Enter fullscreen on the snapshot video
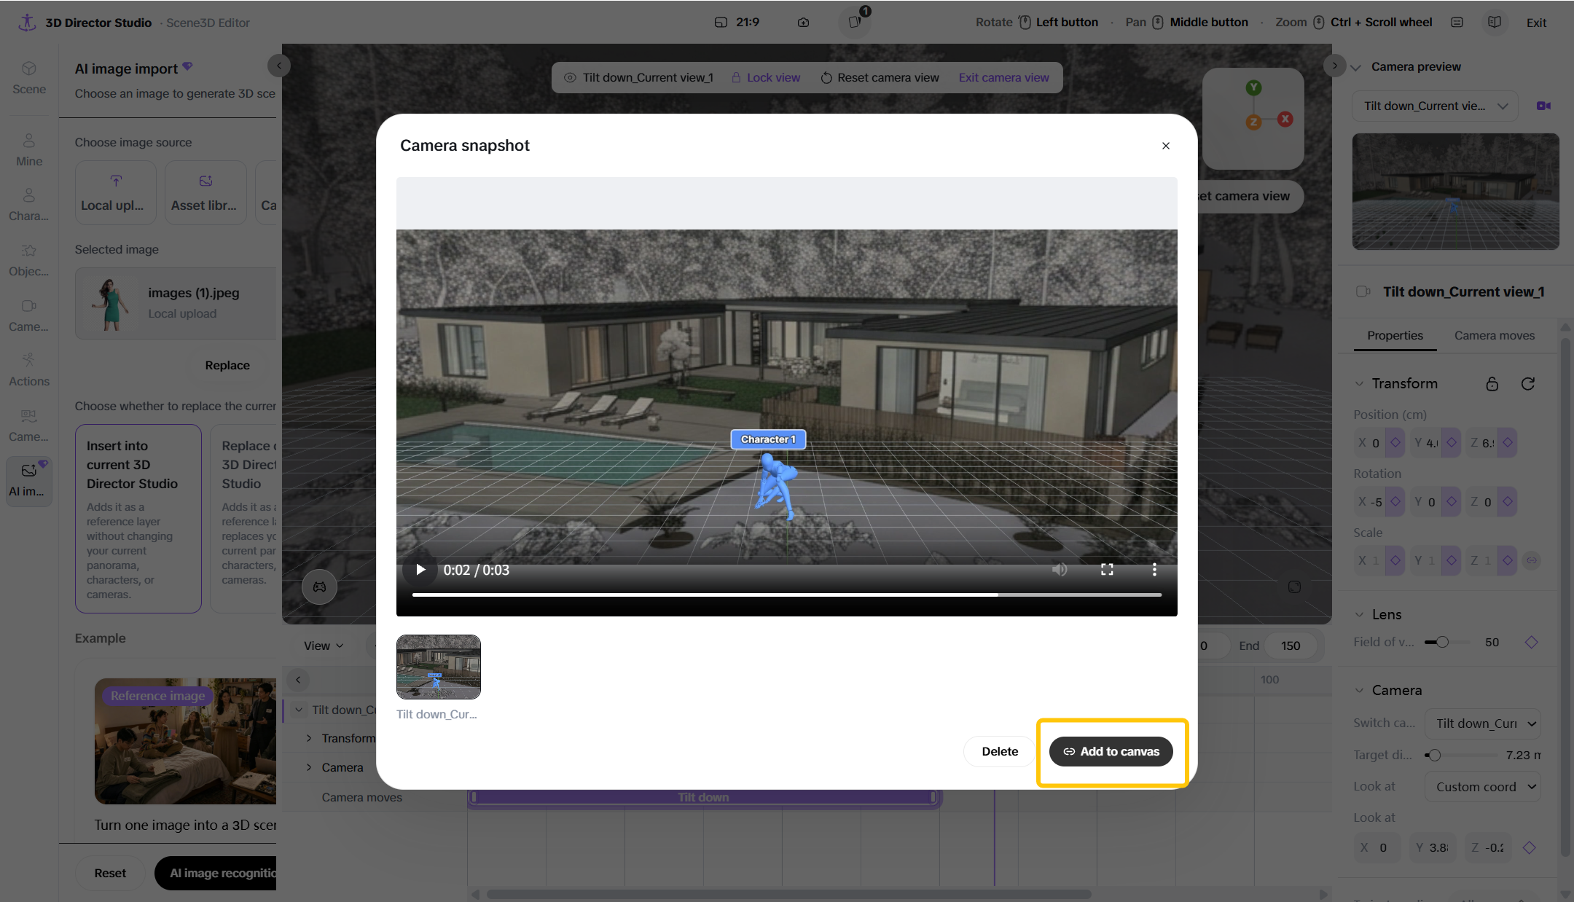The width and height of the screenshot is (1574, 902). pyautogui.click(x=1107, y=570)
